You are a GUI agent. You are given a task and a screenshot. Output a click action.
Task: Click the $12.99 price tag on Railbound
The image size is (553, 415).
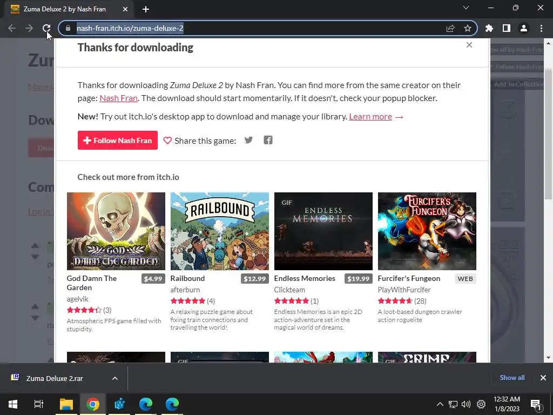tap(255, 279)
